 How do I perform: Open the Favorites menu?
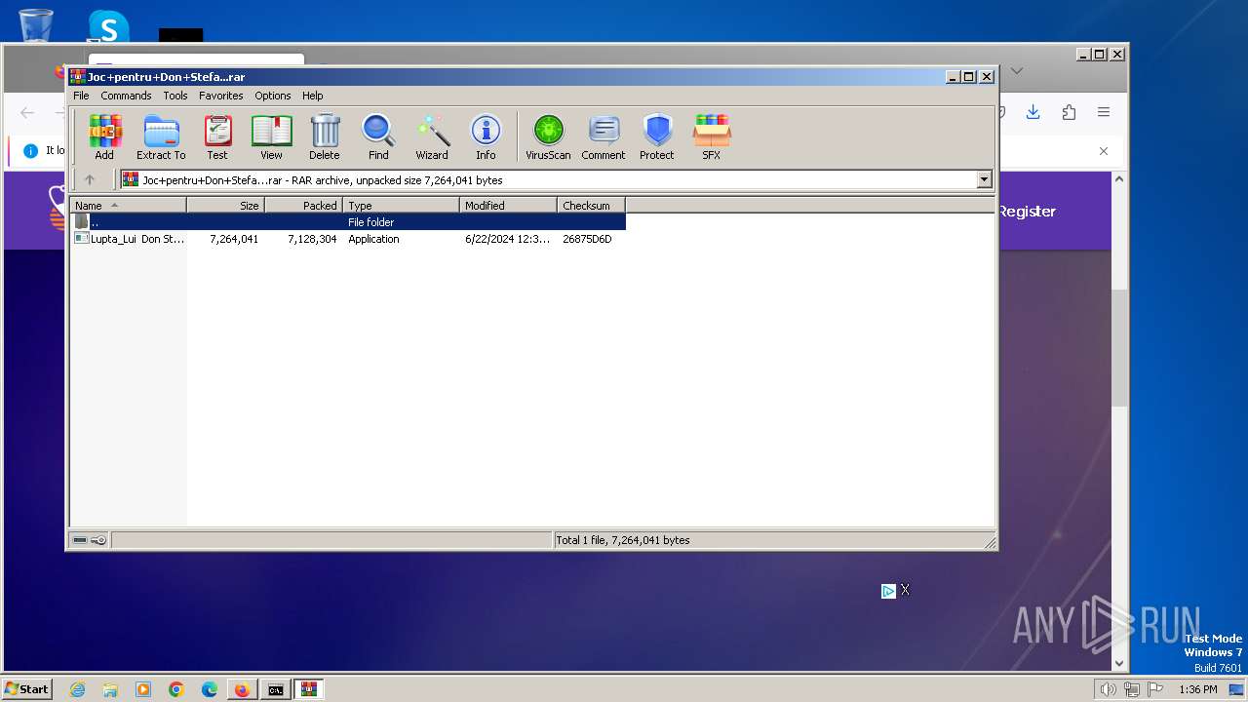[x=221, y=96]
